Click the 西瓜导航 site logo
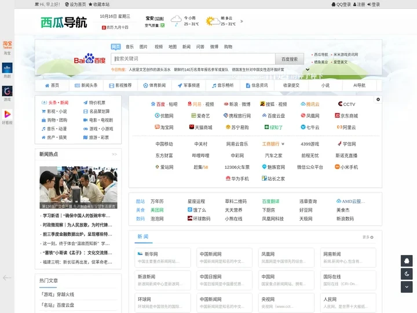Viewport: 417px width, 313px height. coord(64,22)
